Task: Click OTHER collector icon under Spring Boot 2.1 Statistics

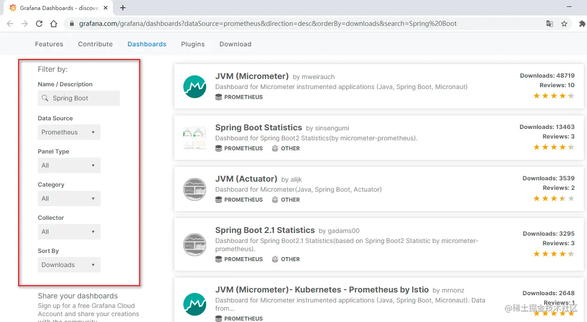Action: tap(275, 259)
